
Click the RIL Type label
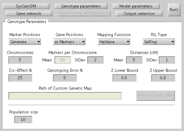(x=159, y=35)
